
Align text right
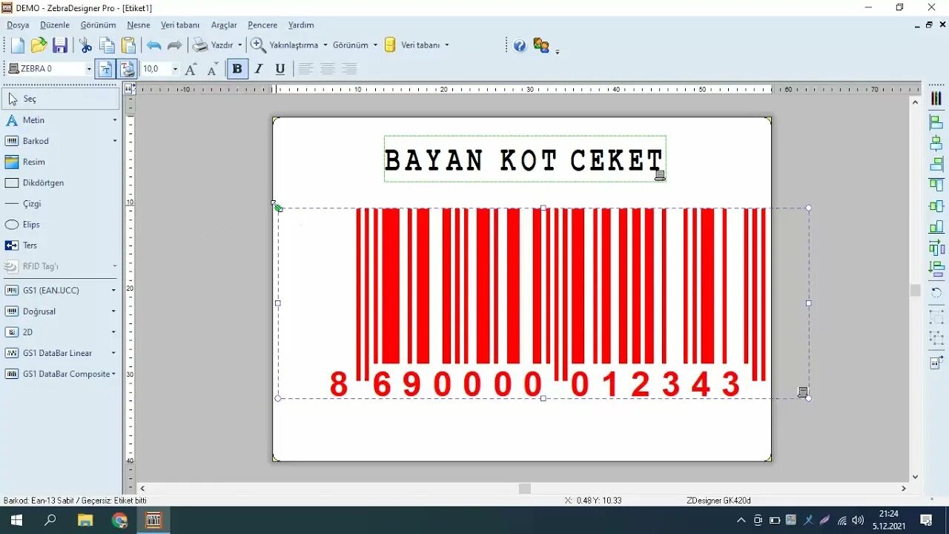(349, 69)
